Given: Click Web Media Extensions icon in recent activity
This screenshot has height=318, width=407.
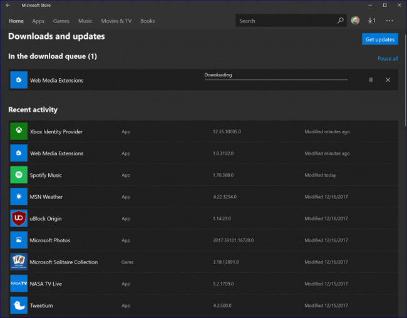Looking at the screenshot, I should point(19,153).
